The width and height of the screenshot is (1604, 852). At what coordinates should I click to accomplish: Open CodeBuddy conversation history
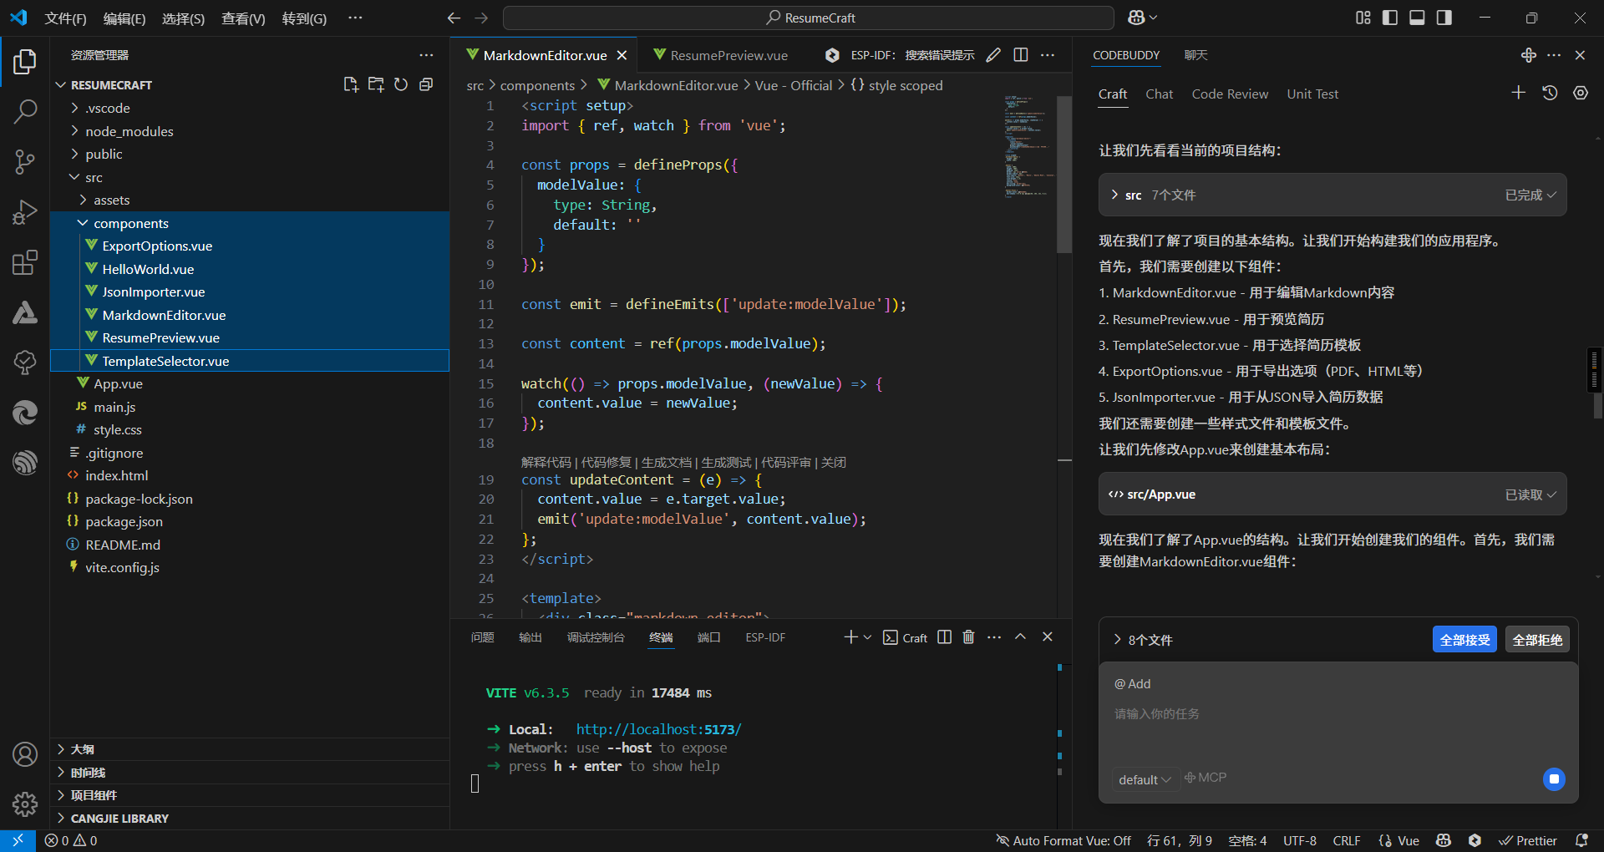point(1550,93)
